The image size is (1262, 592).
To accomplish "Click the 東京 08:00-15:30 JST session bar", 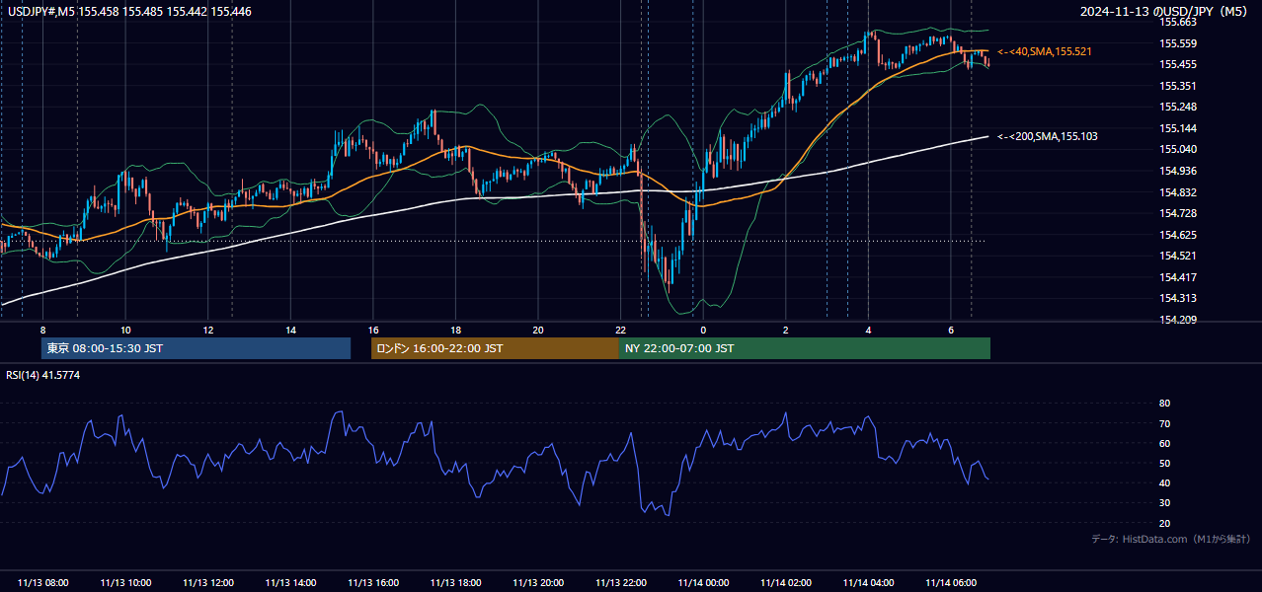I will 196,348.
